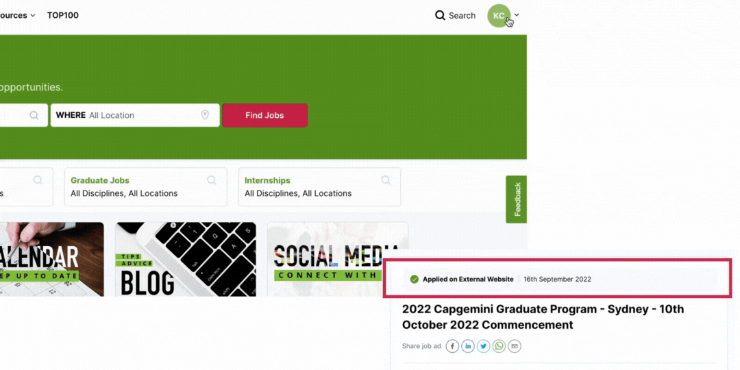
Task: Click the WHERE All Location input field
Action: (x=135, y=115)
